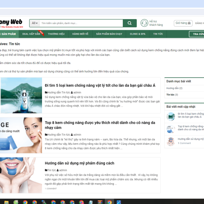Open the Sony Web logo home link
Screen dimensions: 204x204
point(11,23)
